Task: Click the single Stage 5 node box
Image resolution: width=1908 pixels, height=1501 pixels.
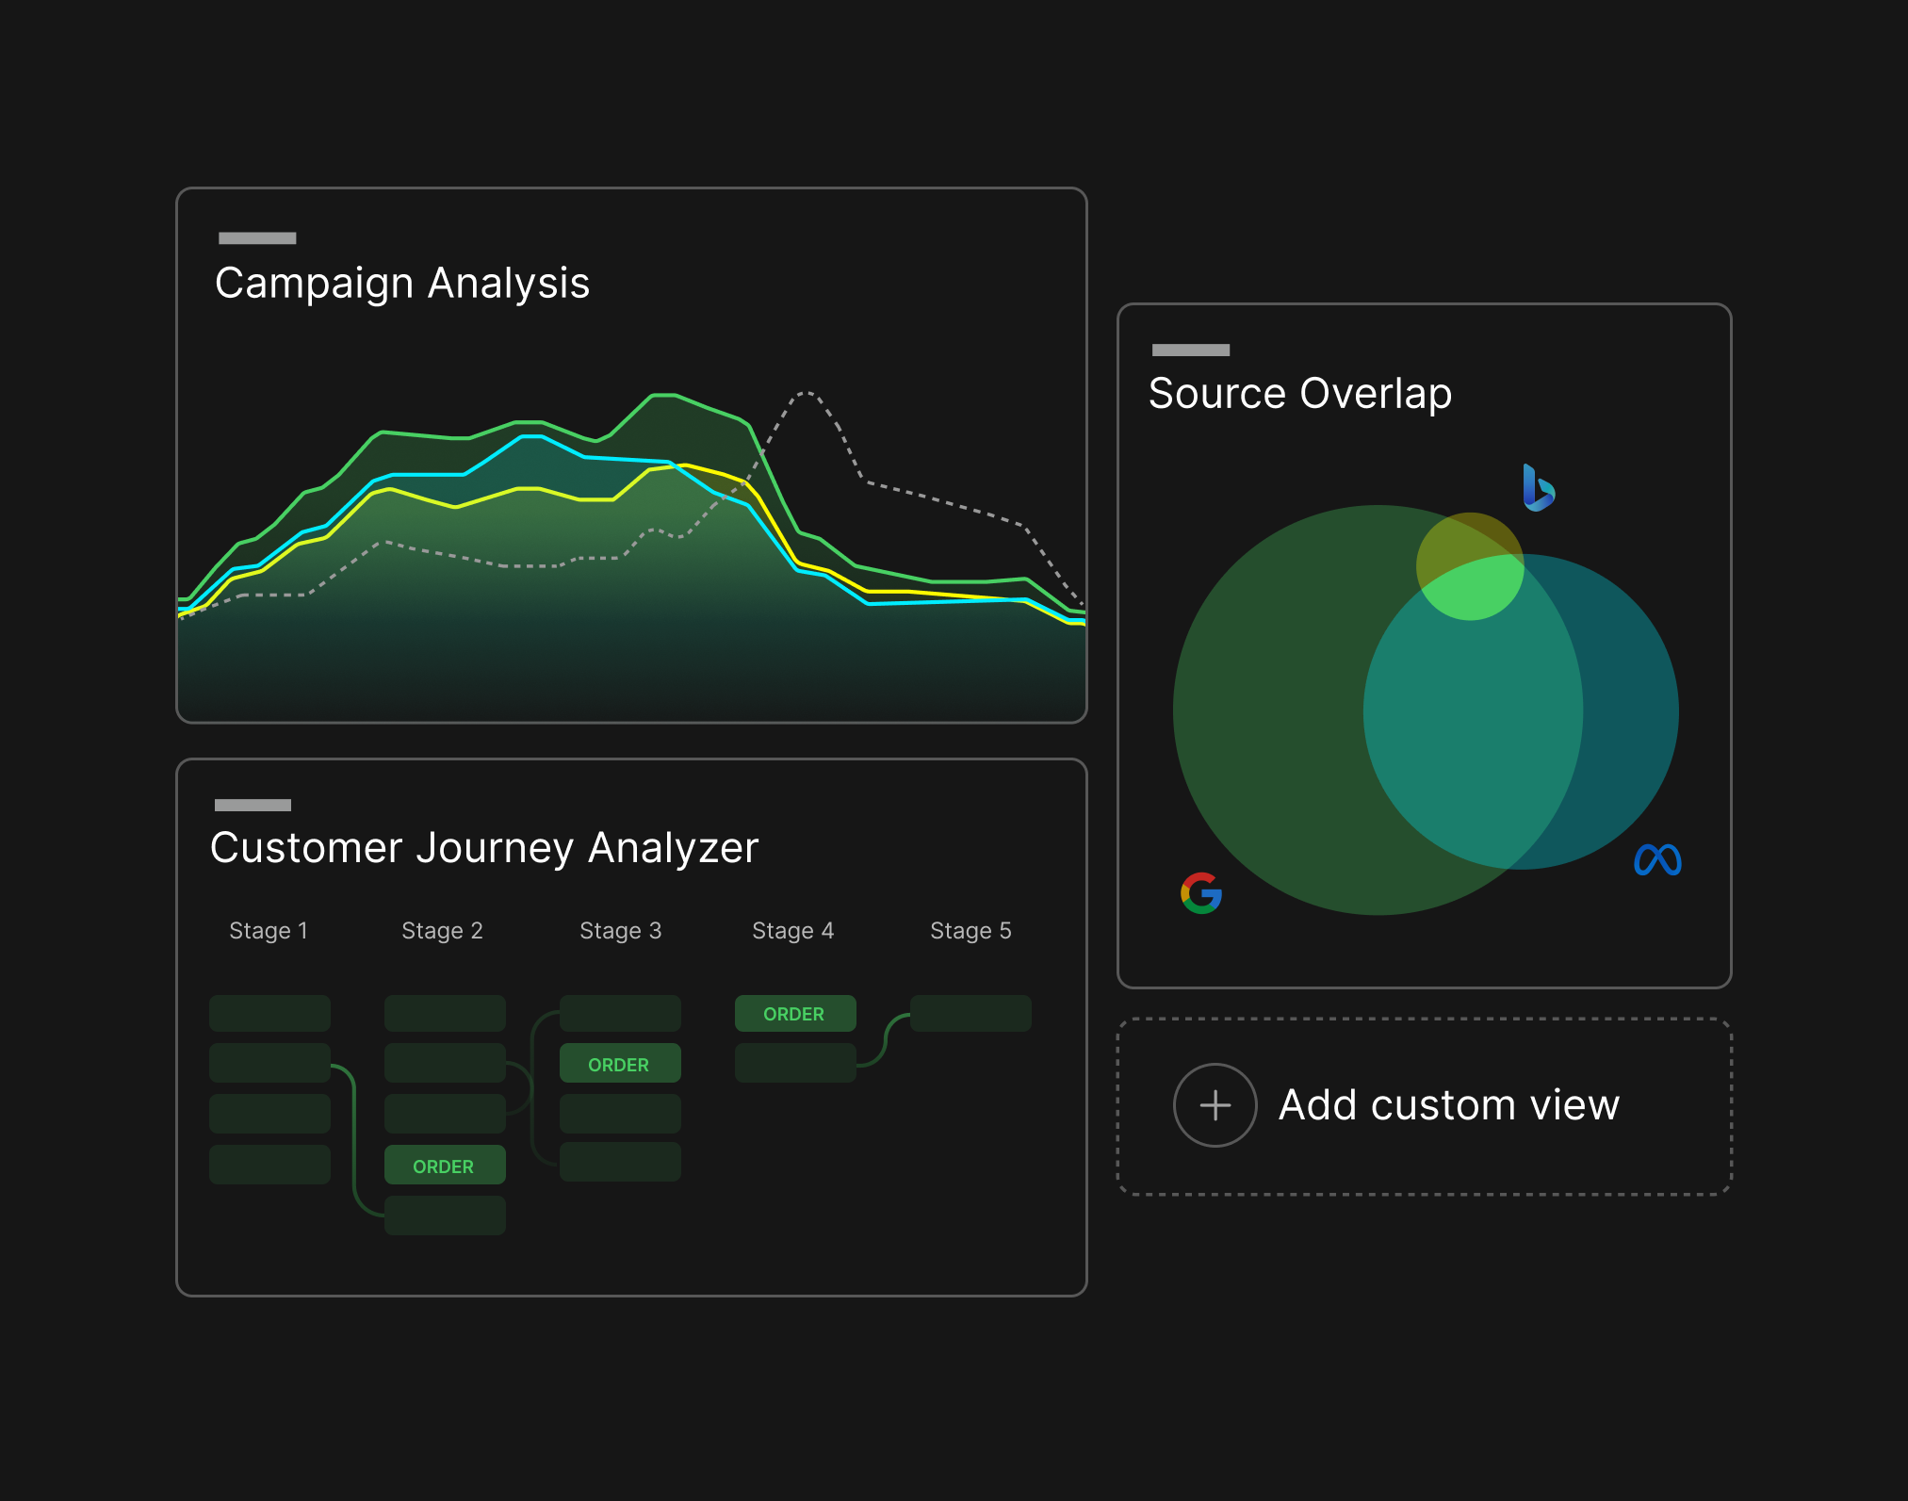Action: coord(970,1014)
